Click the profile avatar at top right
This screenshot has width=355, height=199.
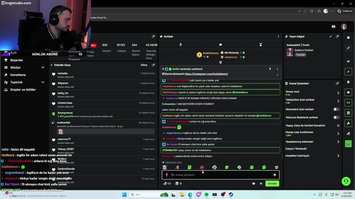tap(344, 27)
